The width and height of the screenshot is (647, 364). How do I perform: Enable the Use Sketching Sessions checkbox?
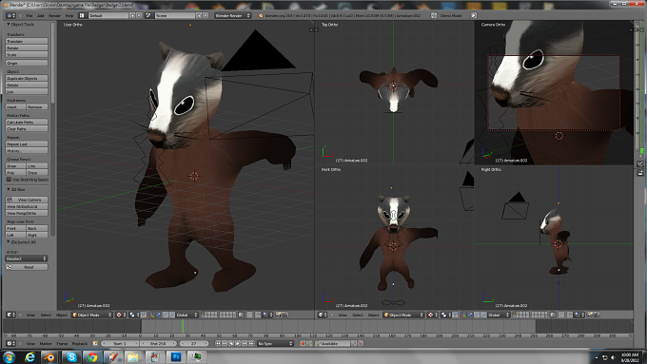click(x=10, y=180)
